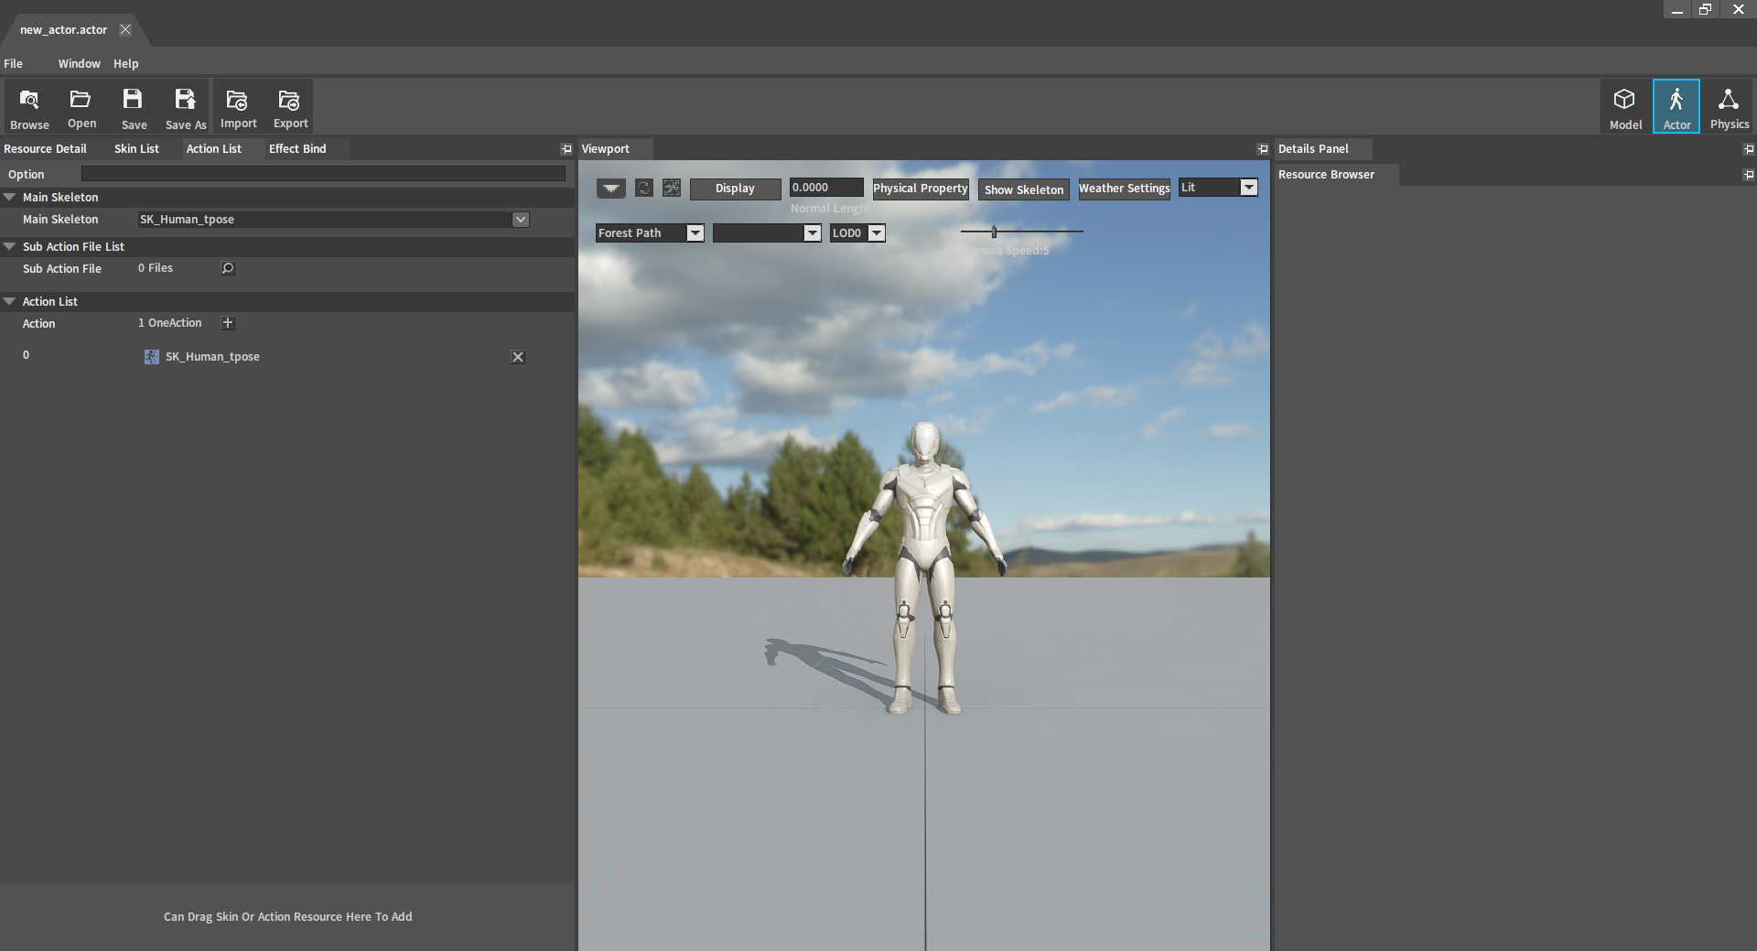Collapse the Sub Action File List section
Viewport: 1757px width, 951px height.
(x=9, y=246)
